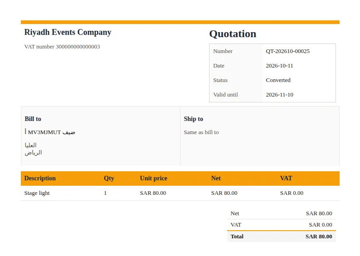Screen dimensions: 360x256
Task: Click the Net label in totals
Action: click(235, 213)
